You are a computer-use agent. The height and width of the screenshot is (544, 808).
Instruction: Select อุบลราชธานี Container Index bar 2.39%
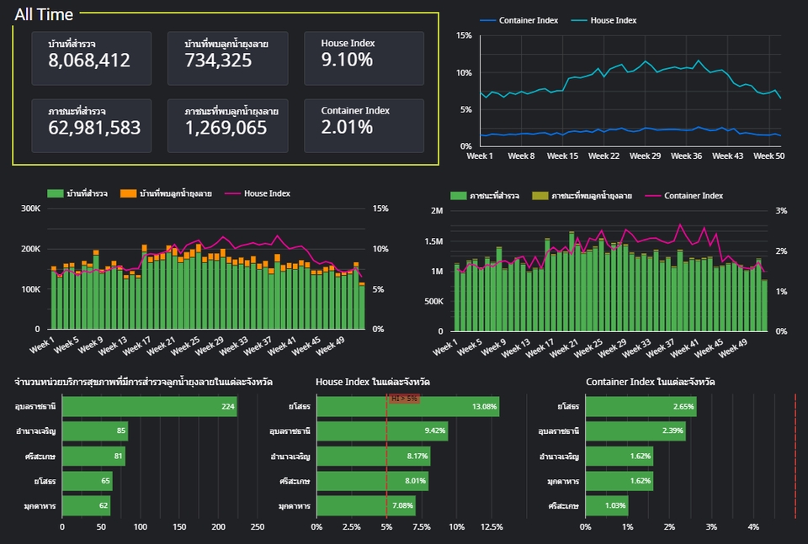click(636, 430)
